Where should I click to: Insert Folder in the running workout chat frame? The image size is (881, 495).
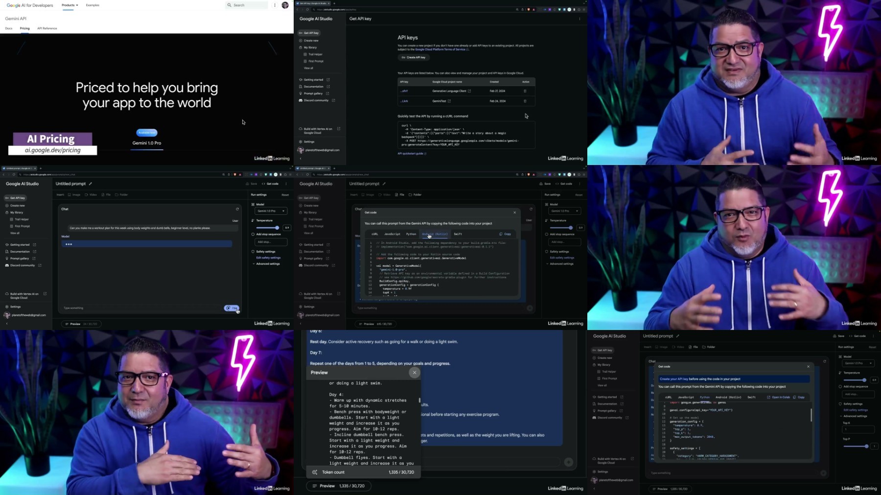(122, 195)
